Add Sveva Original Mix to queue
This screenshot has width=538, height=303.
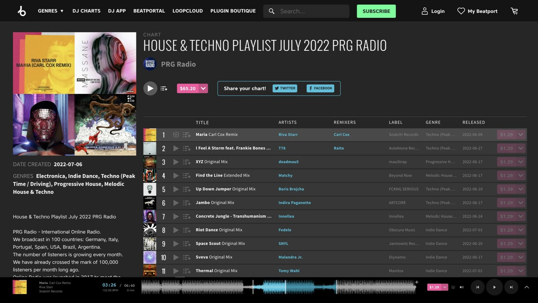point(187,257)
